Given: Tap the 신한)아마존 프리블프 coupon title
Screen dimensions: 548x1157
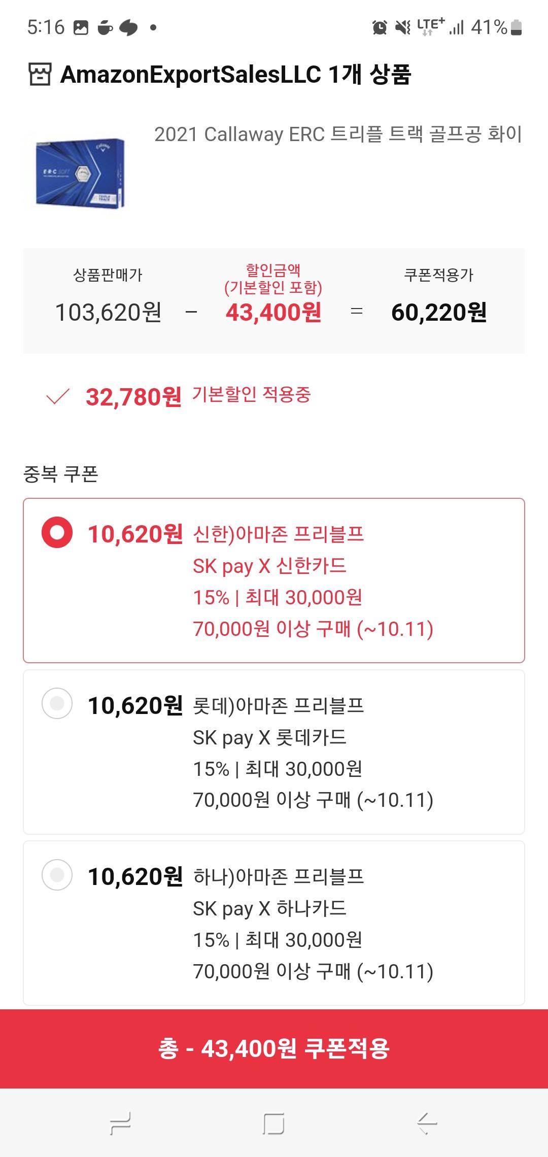Looking at the screenshot, I should click(279, 534).
